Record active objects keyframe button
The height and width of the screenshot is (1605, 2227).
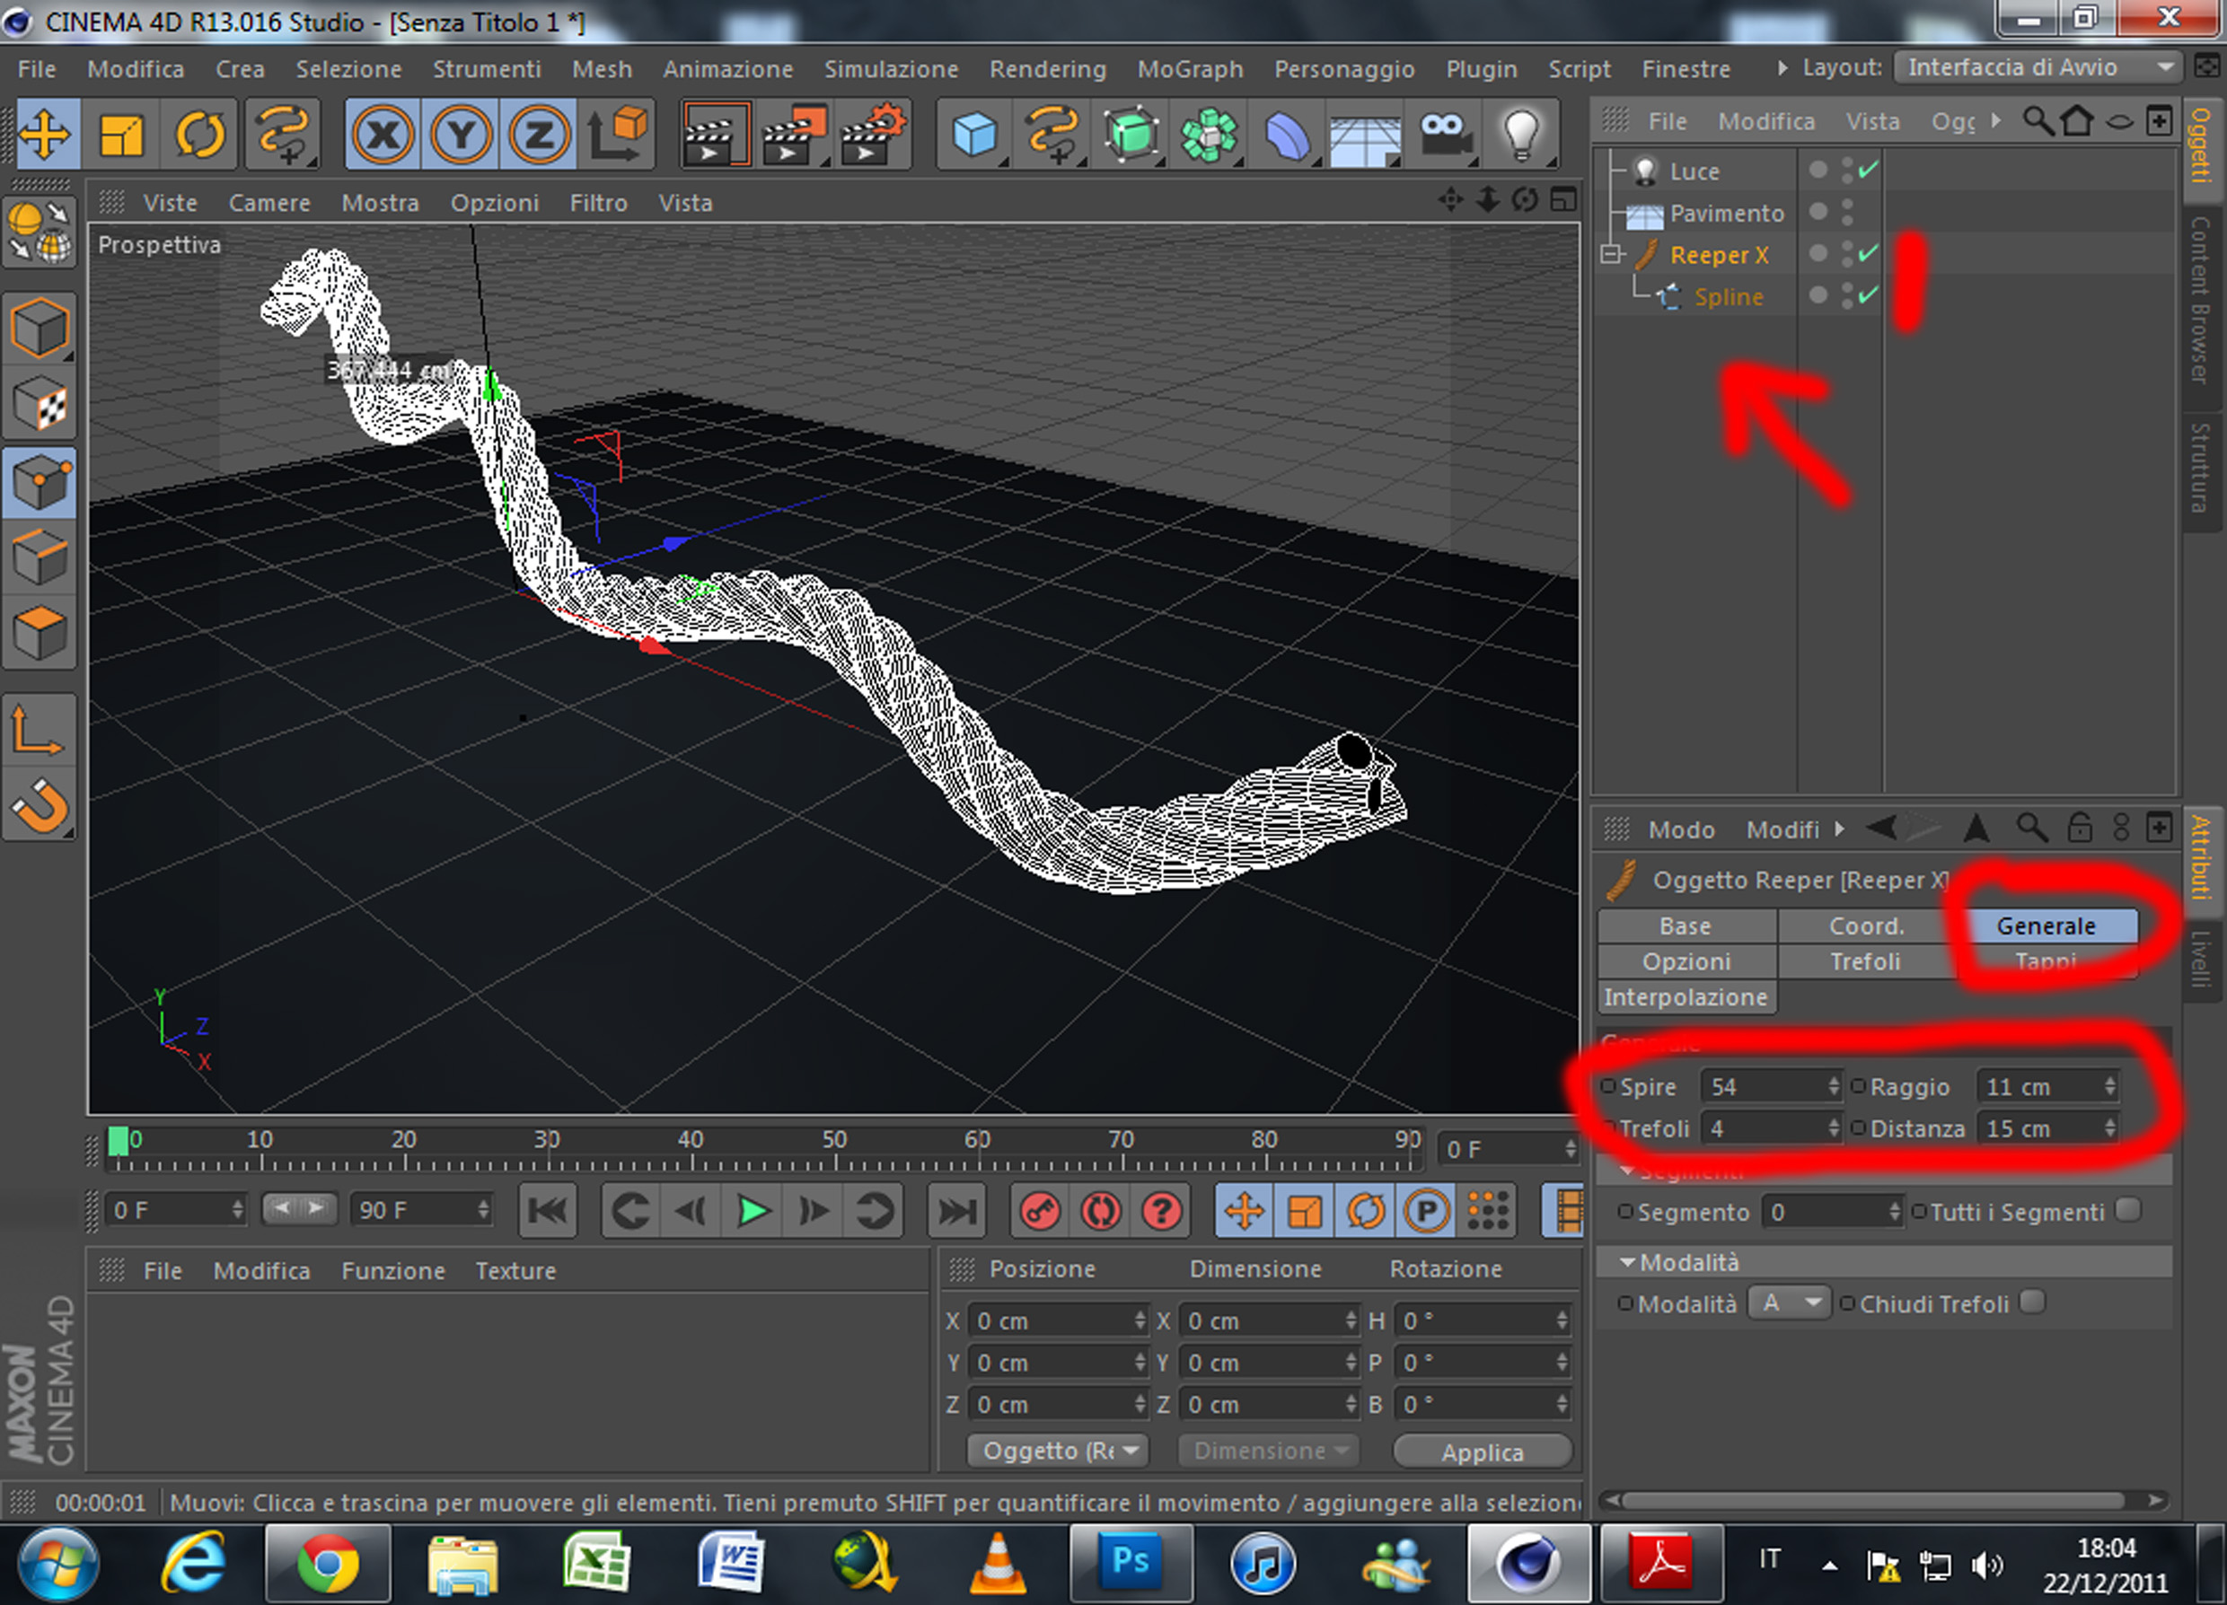(x=1040, y=1211)
